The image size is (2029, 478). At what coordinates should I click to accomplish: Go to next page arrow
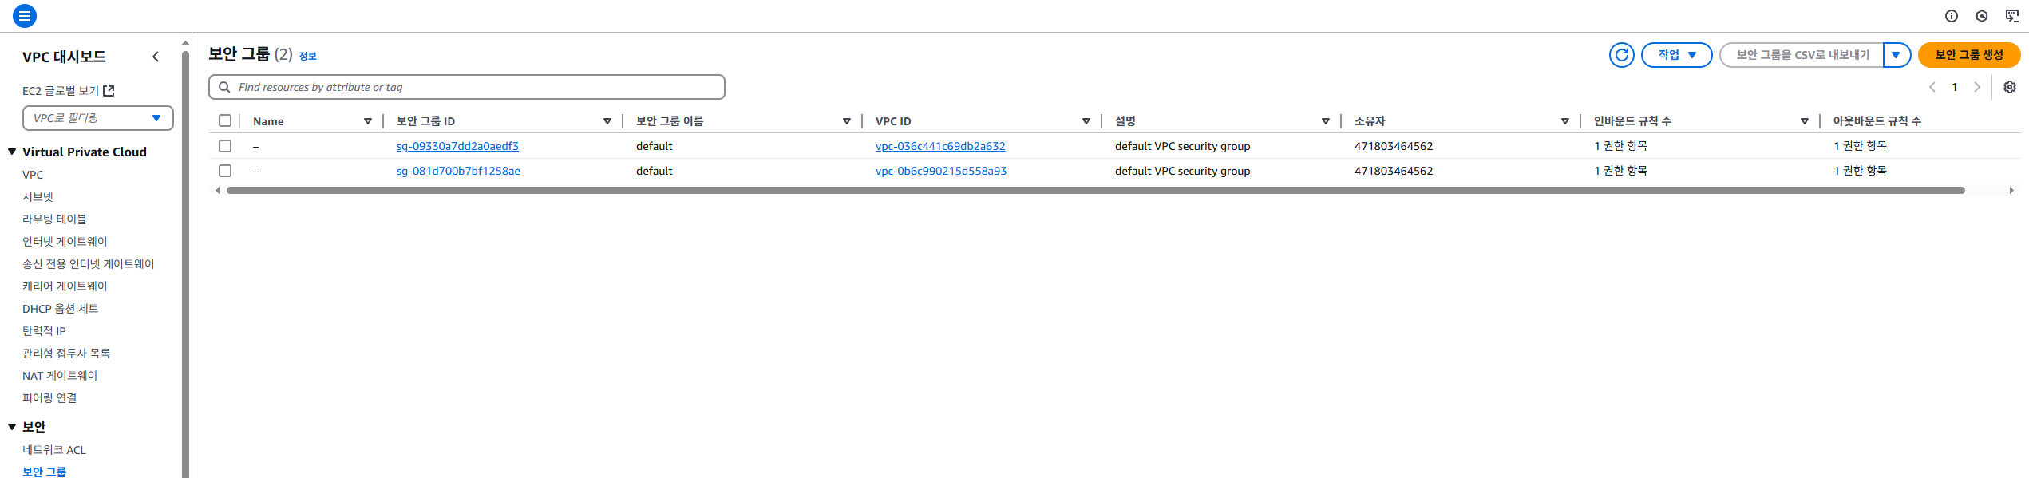pyautogui.click(x=1976, y=87)
